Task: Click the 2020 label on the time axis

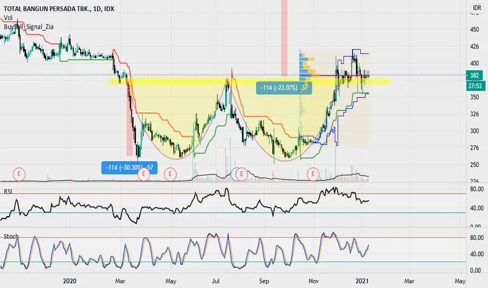Action: pos(70,281)
